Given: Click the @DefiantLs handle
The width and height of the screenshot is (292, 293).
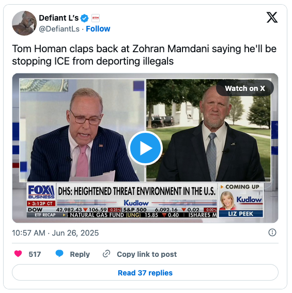Looking at the screenshot, I should coord(59,29).
